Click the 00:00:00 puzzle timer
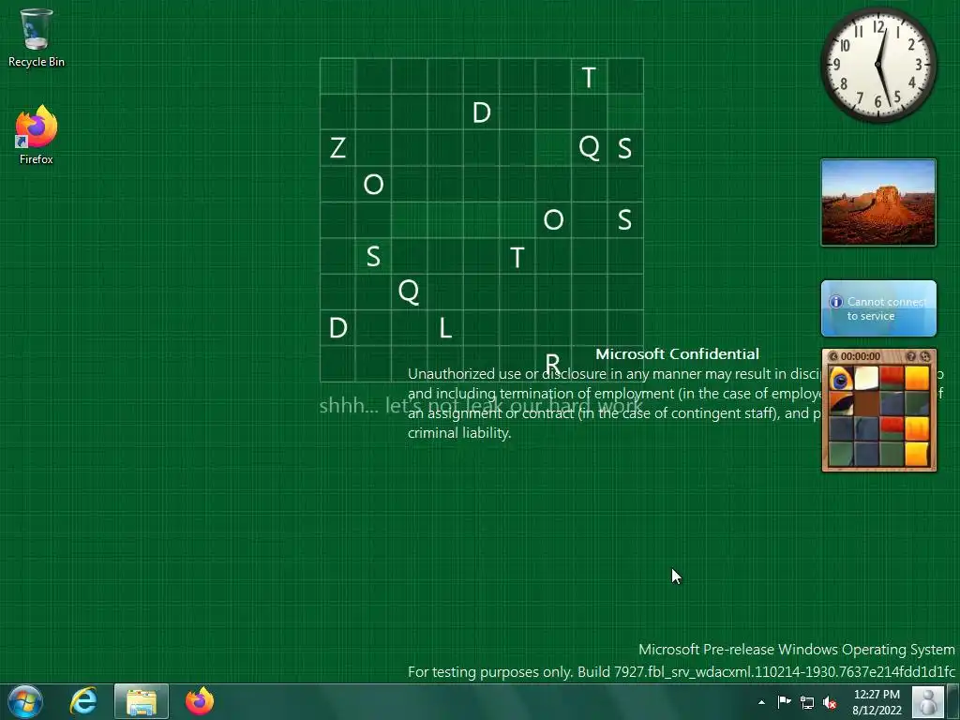 point(861,356)
